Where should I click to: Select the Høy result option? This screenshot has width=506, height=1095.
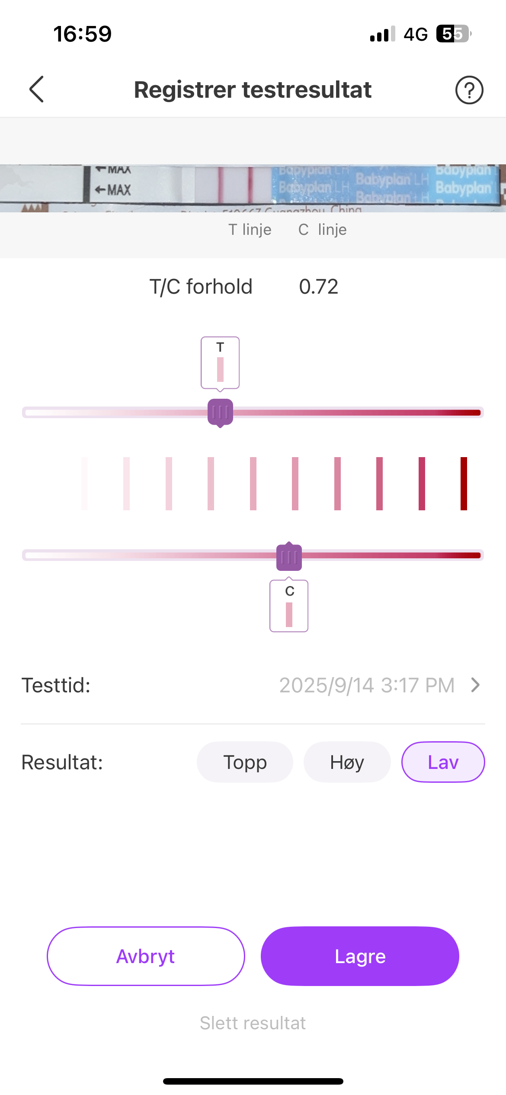point(347,762)
